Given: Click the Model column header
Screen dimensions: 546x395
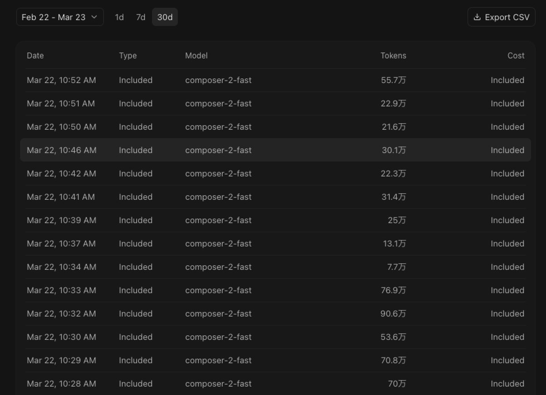Looking at the screenshot, I should click(196, 55).
